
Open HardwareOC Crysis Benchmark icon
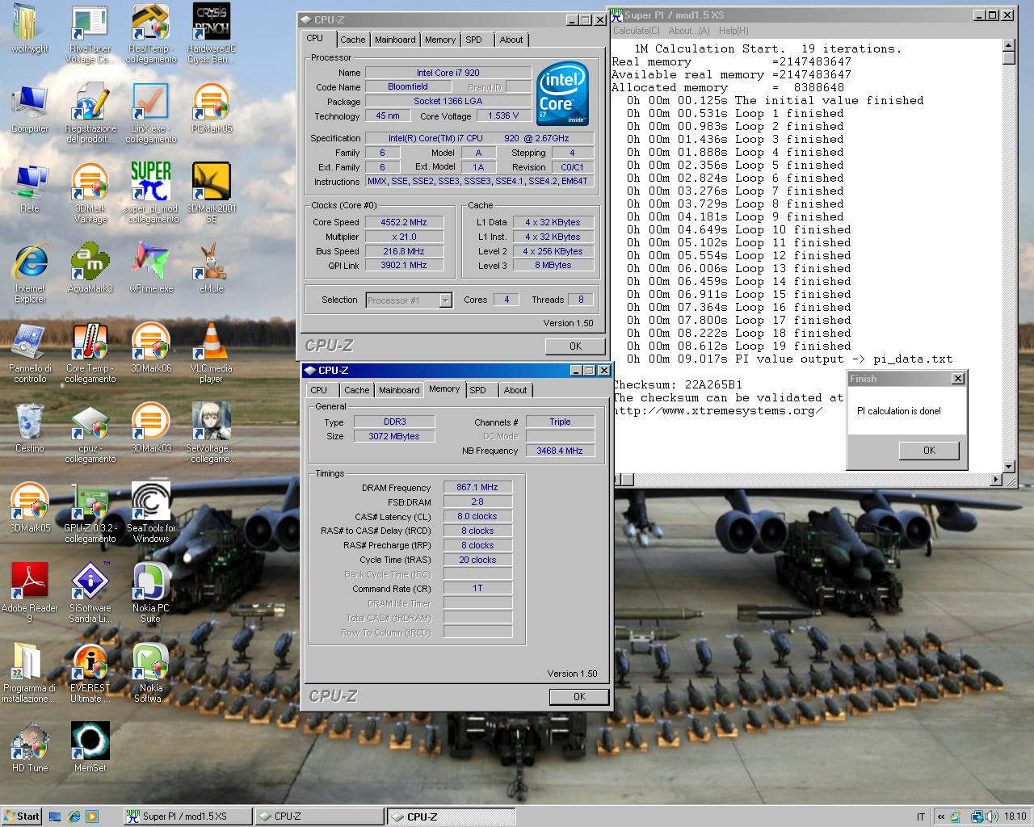211,32
